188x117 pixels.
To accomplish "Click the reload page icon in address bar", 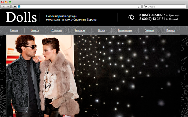I will (x=139, y=6).
